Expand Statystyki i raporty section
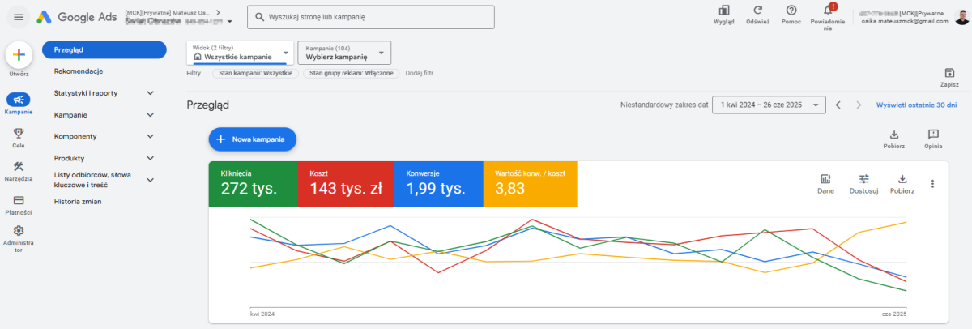The width and height of the screenshot is (972, 329). click(x=104, y=93)
